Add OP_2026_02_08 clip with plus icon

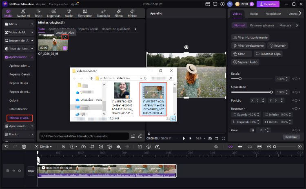tap(65, 48)
